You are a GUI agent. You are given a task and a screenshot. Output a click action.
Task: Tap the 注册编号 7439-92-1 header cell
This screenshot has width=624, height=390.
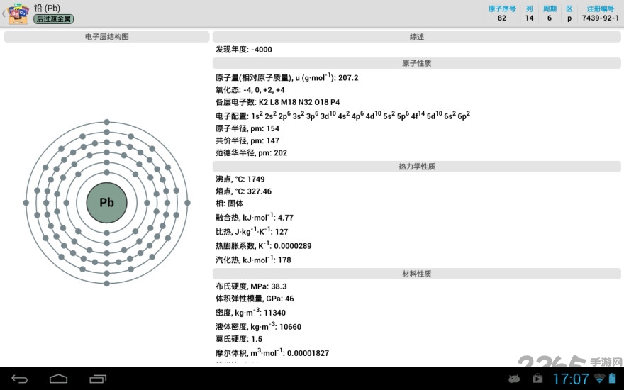point(600,13)
